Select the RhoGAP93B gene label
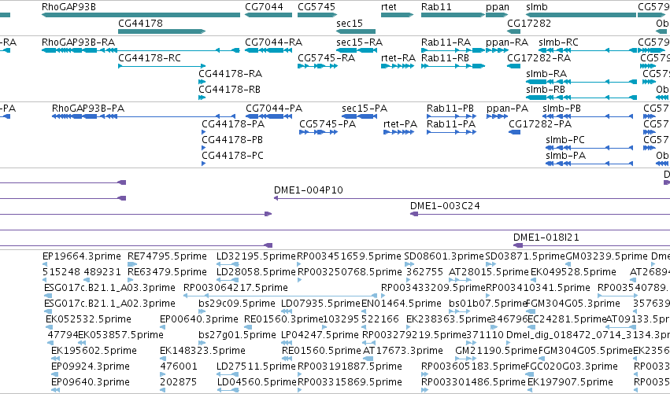The height and width of the screenshot is (394, 670). click(68, 7)
